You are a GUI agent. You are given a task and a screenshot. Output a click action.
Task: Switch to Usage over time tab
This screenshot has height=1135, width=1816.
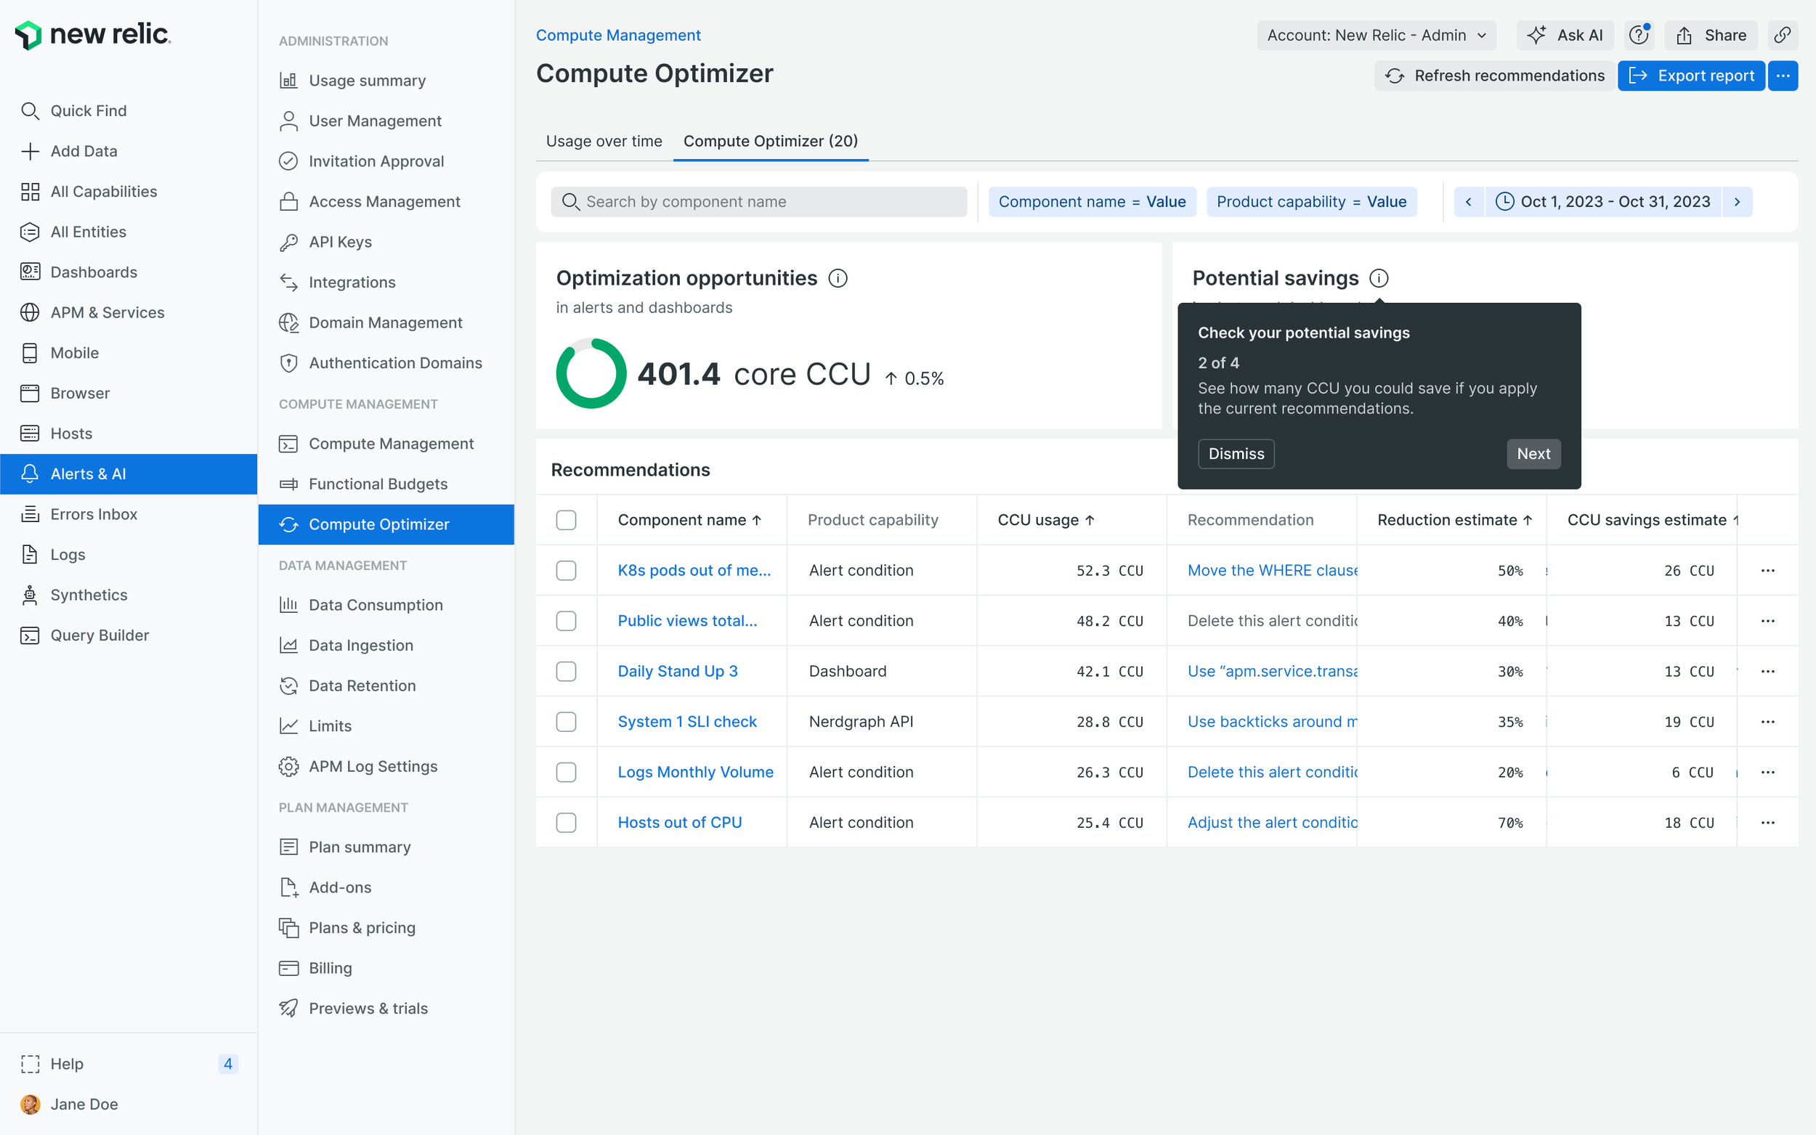coord(604,141)
